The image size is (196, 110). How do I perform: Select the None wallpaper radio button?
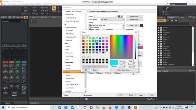point(106,73)
